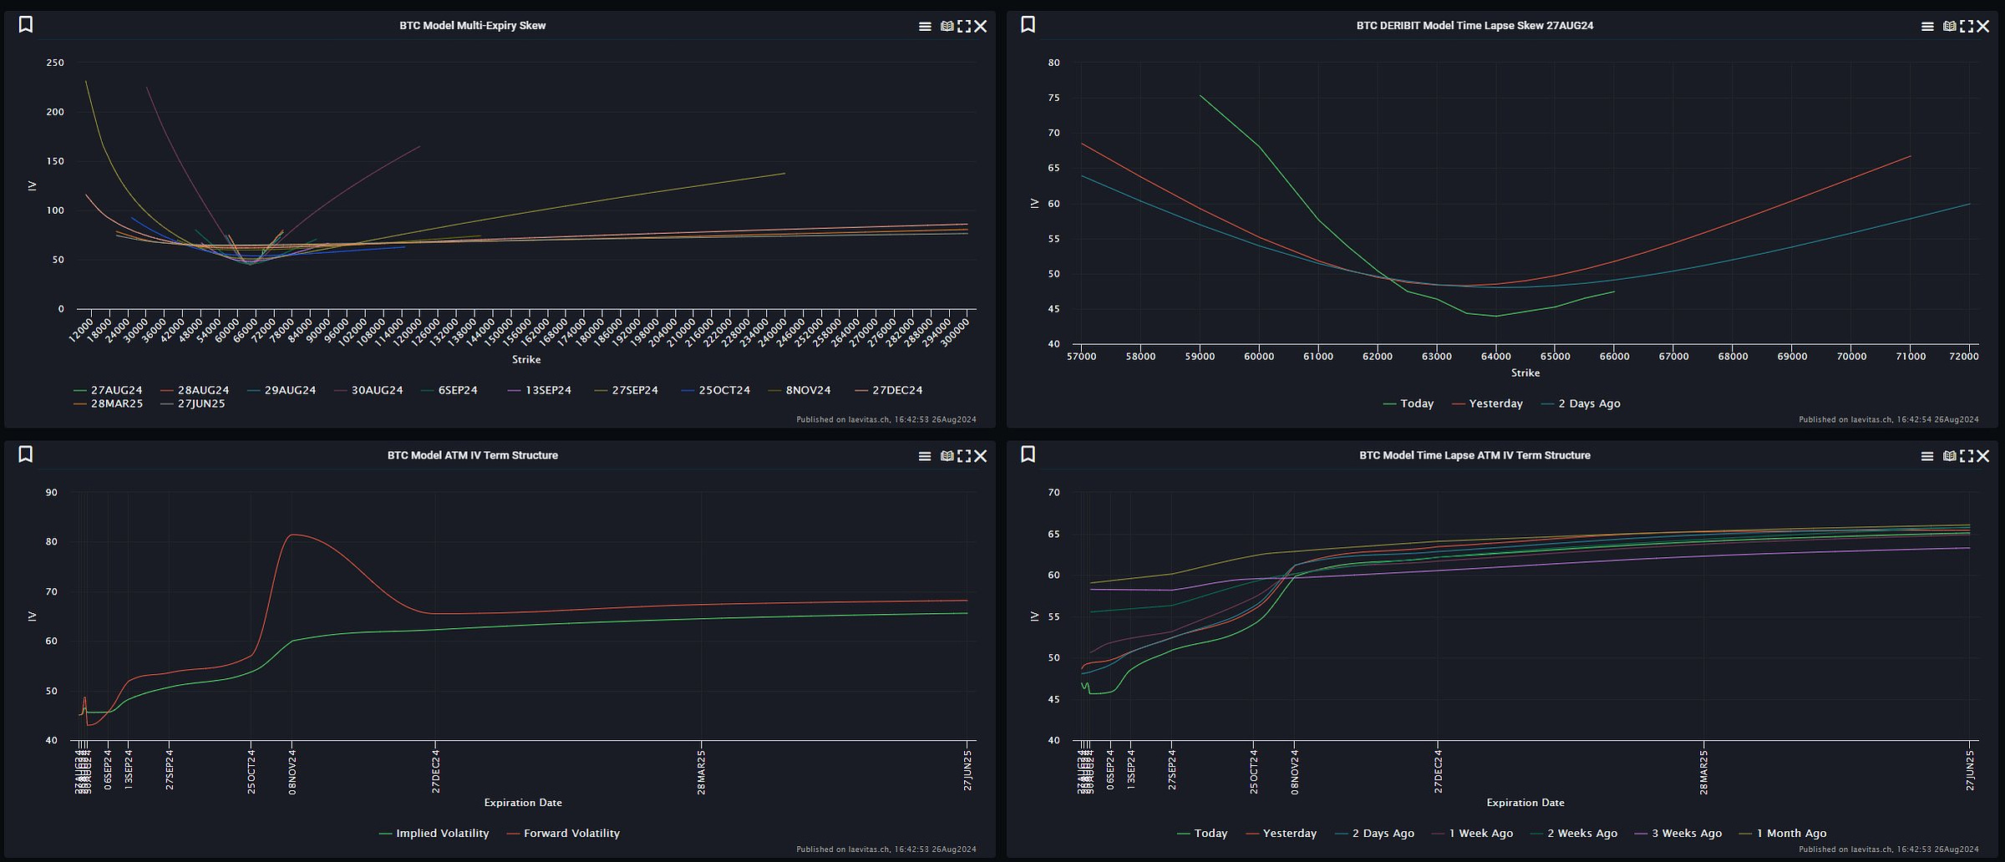The image size is (2005, 862).
Task: Close the BTC Model ATM IV Term Structure panel
Action: (981, 456)
